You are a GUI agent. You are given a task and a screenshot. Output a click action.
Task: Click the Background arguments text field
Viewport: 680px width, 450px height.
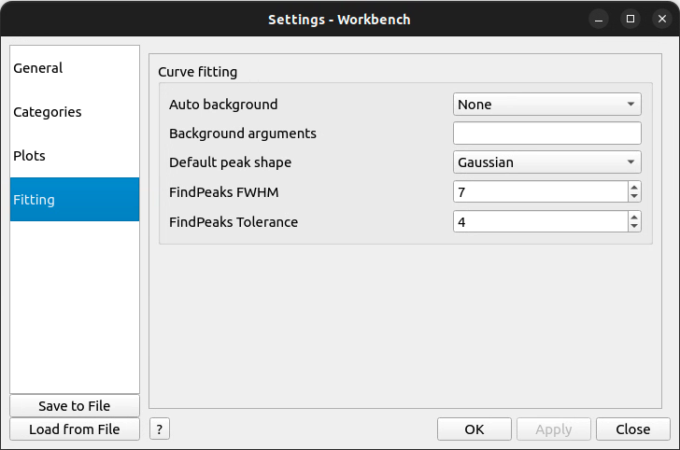tap(546, 134)
